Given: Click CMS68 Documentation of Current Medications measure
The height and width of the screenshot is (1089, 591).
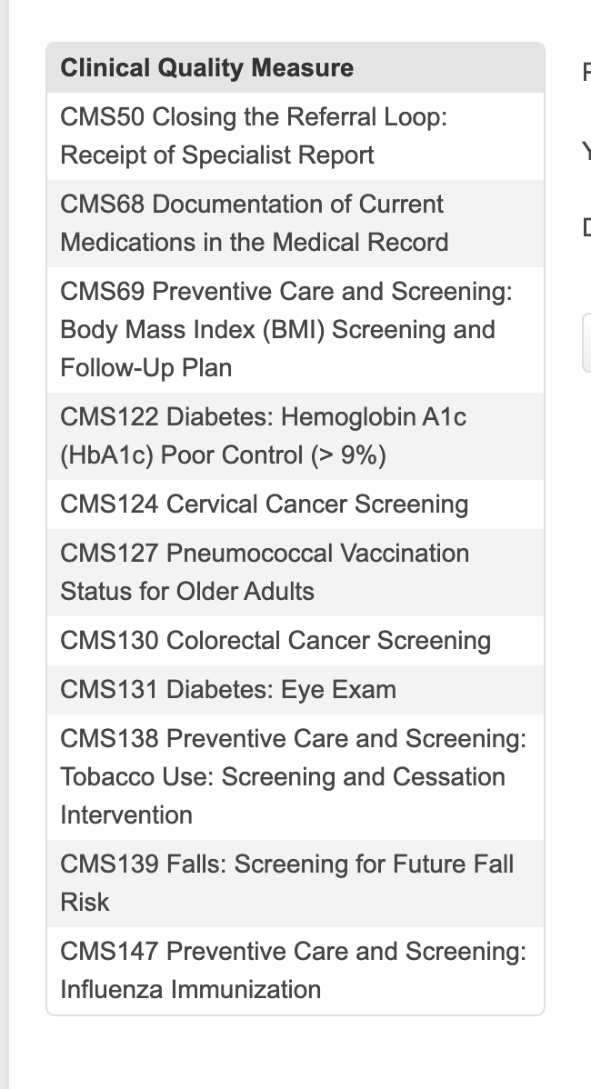Looking at the screenshot, I should (254, 223).
